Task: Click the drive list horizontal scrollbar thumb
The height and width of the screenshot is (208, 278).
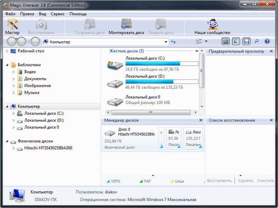Action: pyautogui.click(x=151, y=112)
